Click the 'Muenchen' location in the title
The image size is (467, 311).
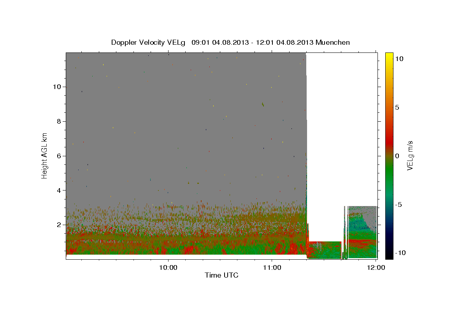tap(333, 42)
